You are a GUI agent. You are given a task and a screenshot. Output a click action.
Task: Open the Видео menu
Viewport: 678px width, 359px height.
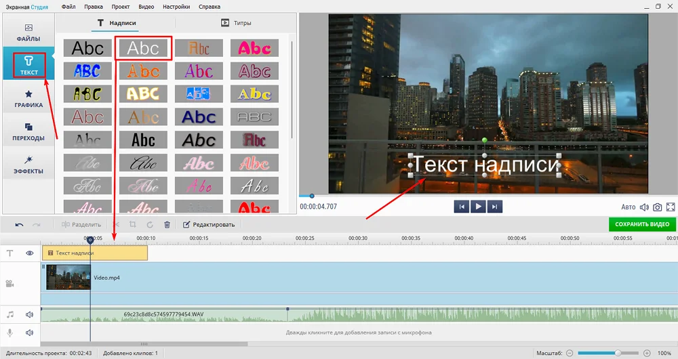click(146, 7)
